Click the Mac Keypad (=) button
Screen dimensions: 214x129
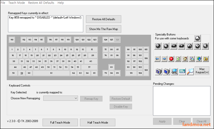click(202, 71)
